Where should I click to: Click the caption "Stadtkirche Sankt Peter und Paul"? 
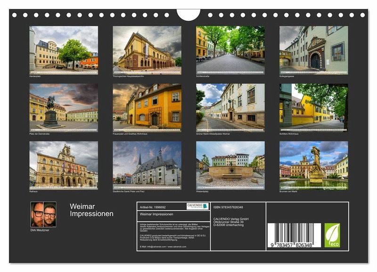pos(129,191)
